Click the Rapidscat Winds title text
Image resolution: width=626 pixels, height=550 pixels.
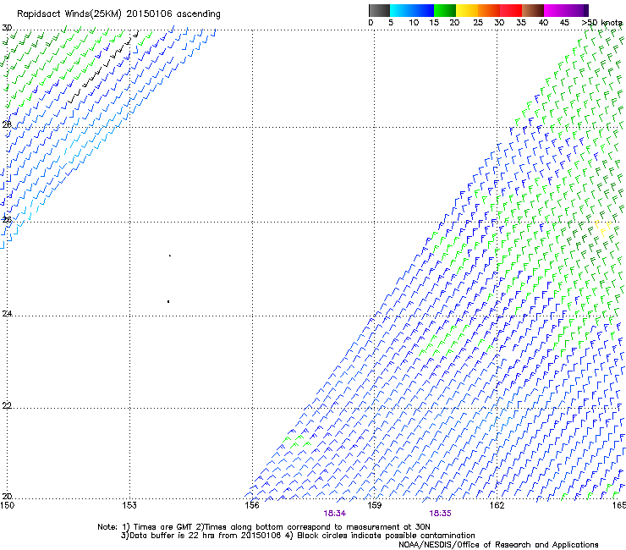[118, 14]
